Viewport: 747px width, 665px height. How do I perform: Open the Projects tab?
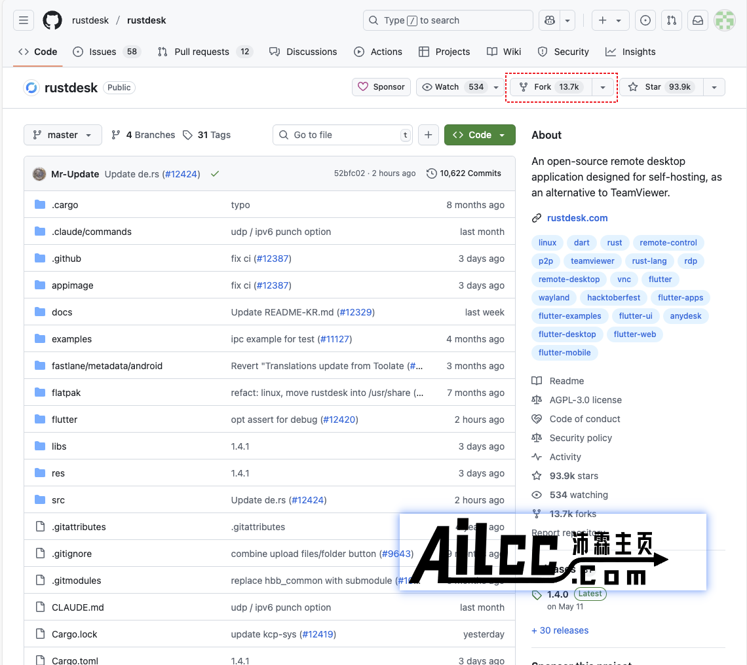pos(444,52)
